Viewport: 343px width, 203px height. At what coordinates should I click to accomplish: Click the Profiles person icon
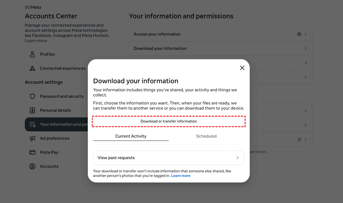(x=33, y=54)
